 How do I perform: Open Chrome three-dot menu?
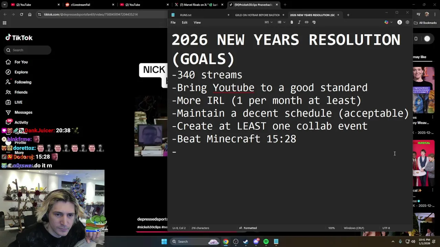point(434,14)
